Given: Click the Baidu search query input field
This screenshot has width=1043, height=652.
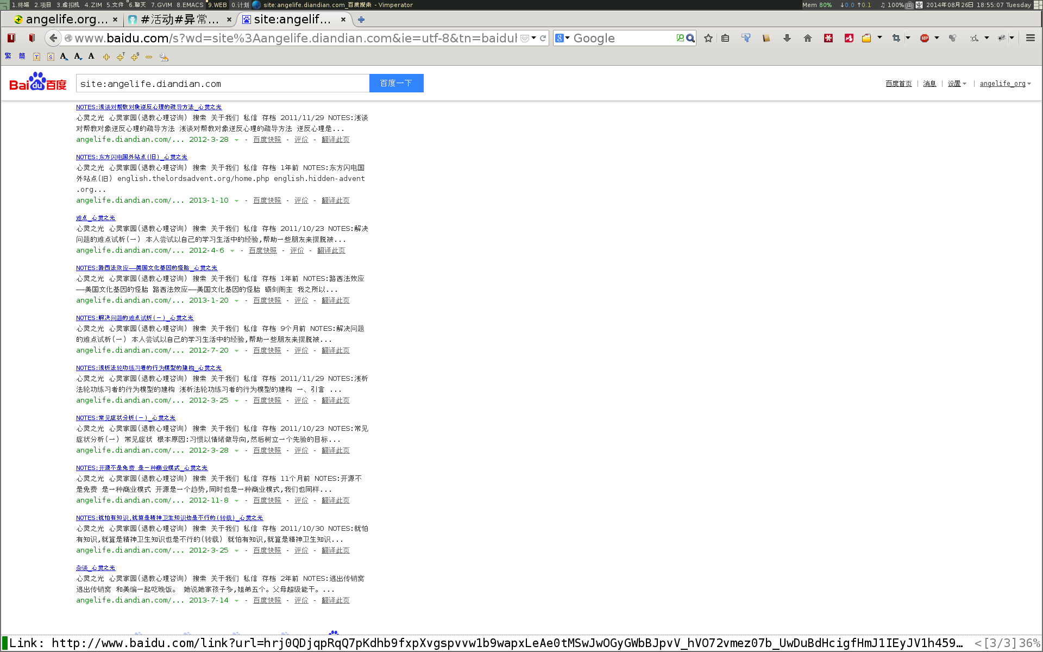Looking at the screenshot, I should click(x=223, y=84).
